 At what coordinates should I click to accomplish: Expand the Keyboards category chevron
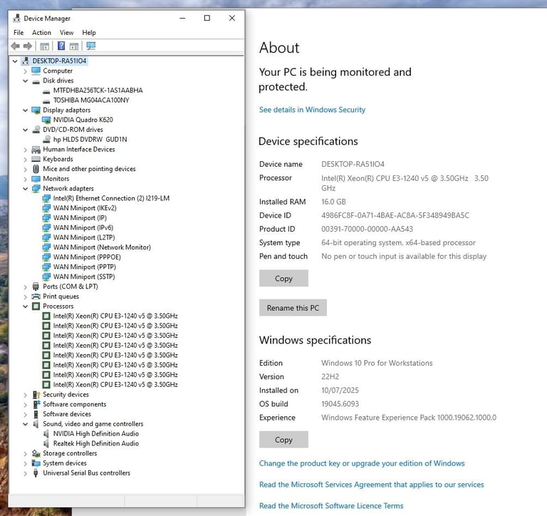25,160
